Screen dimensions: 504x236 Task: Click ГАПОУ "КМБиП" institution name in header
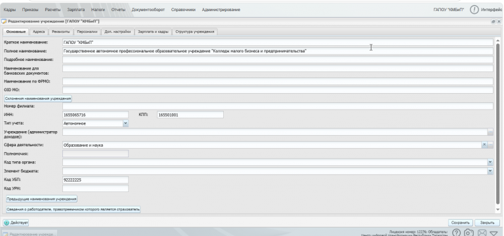click(x=449, y=10)
